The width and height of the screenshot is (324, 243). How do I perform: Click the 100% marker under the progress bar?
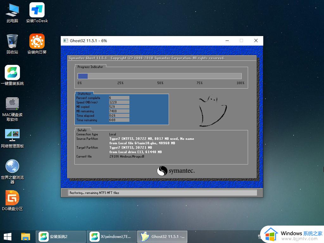240,83
